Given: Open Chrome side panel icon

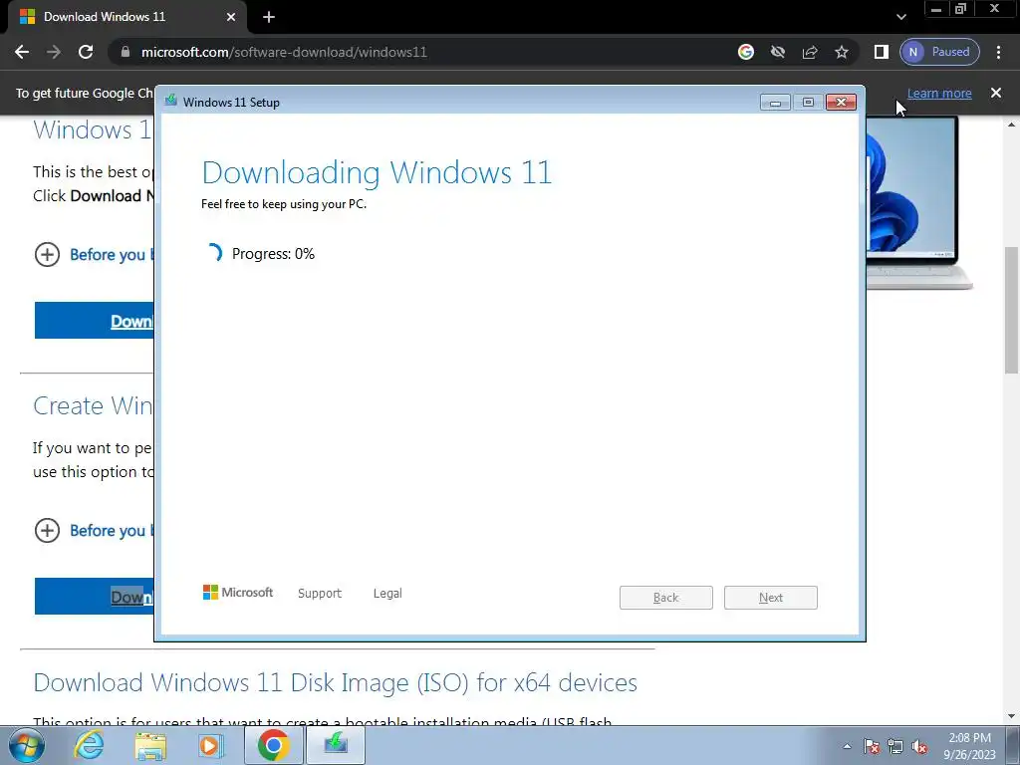Looking at the screenshot, I should pos(881,52).
